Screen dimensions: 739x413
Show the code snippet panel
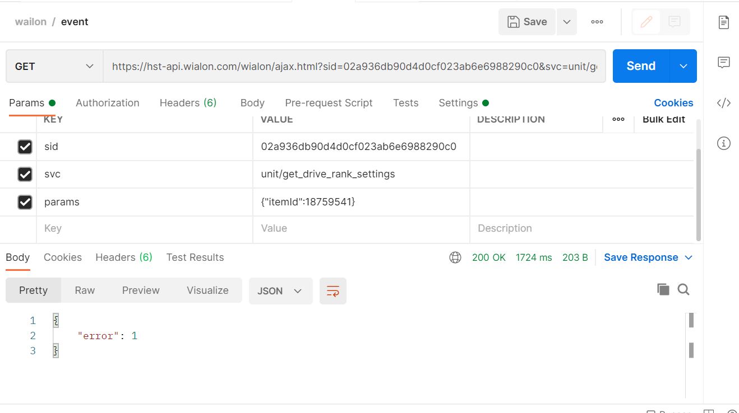point(723,103)
